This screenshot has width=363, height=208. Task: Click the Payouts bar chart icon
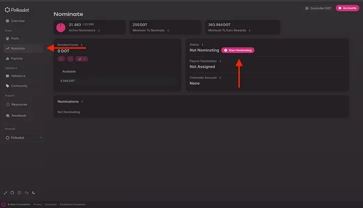coord(8,58)
